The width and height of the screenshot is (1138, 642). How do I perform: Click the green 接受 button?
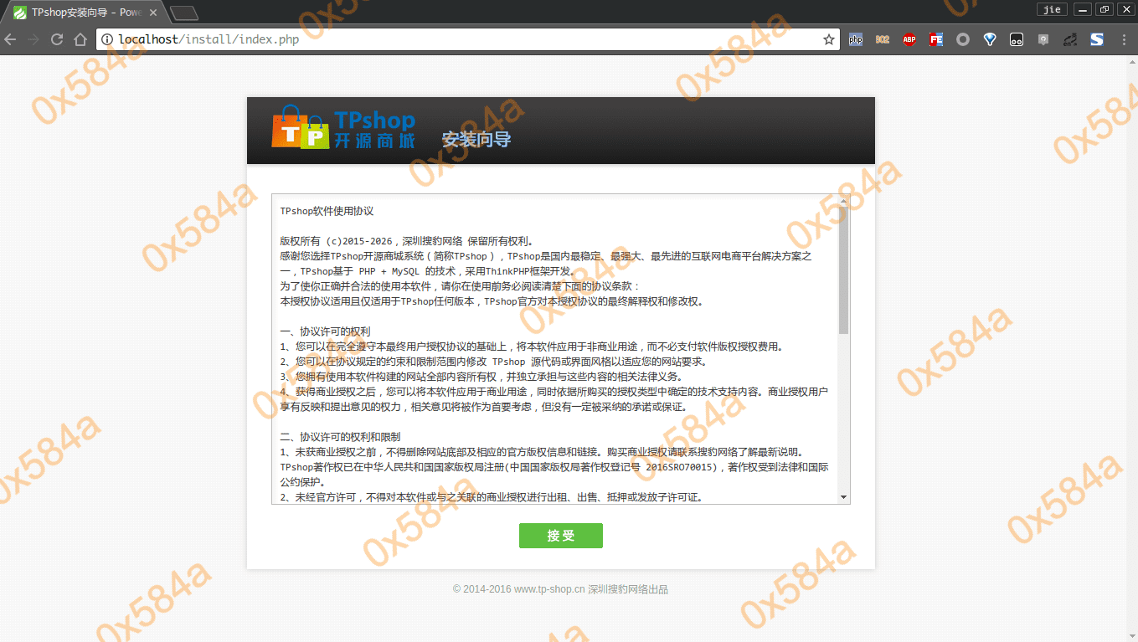[560, 536]
